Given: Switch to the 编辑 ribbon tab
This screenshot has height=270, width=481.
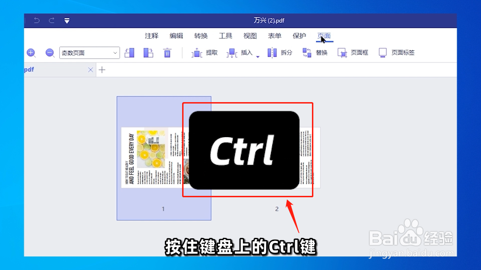Looking at the screenshot, I should click(176, 35).
